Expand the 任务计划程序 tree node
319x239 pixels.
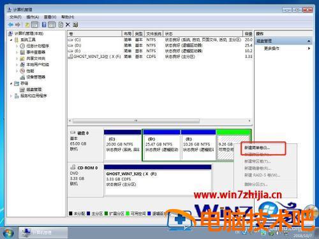pos(17,46)
